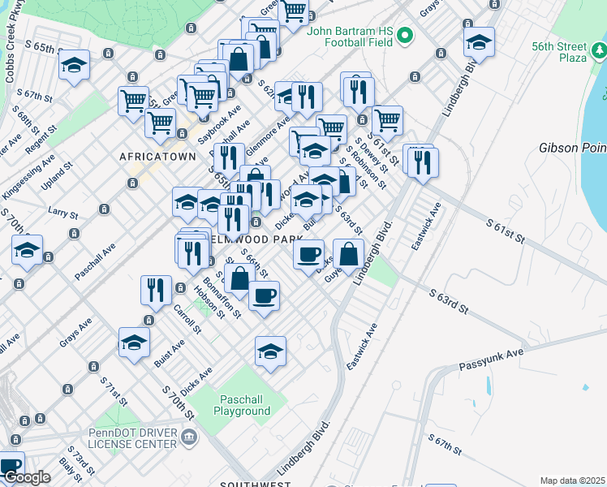The height and width of the screenshot is (487, 607).
Task: Select the restaurant marker left of Carroll St
Action: pyautogui.click(x=157, y=292)
